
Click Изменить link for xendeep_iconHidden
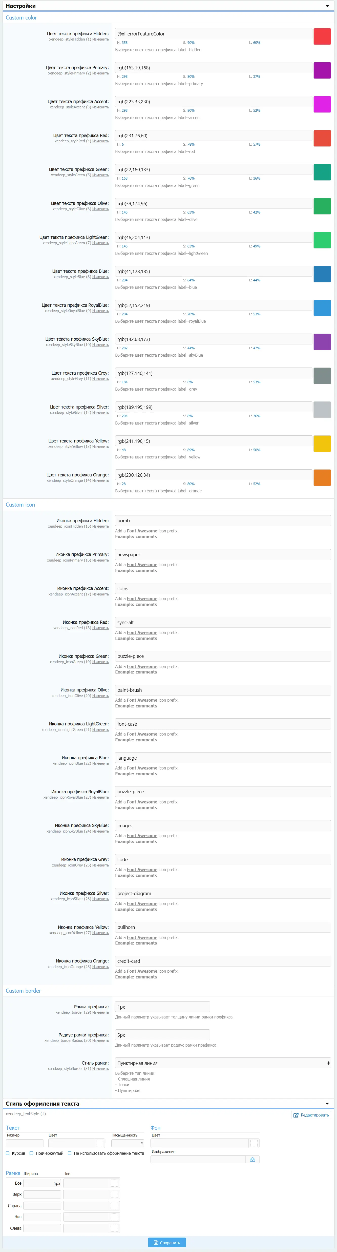pyautogui.click(x=100, y=526)
